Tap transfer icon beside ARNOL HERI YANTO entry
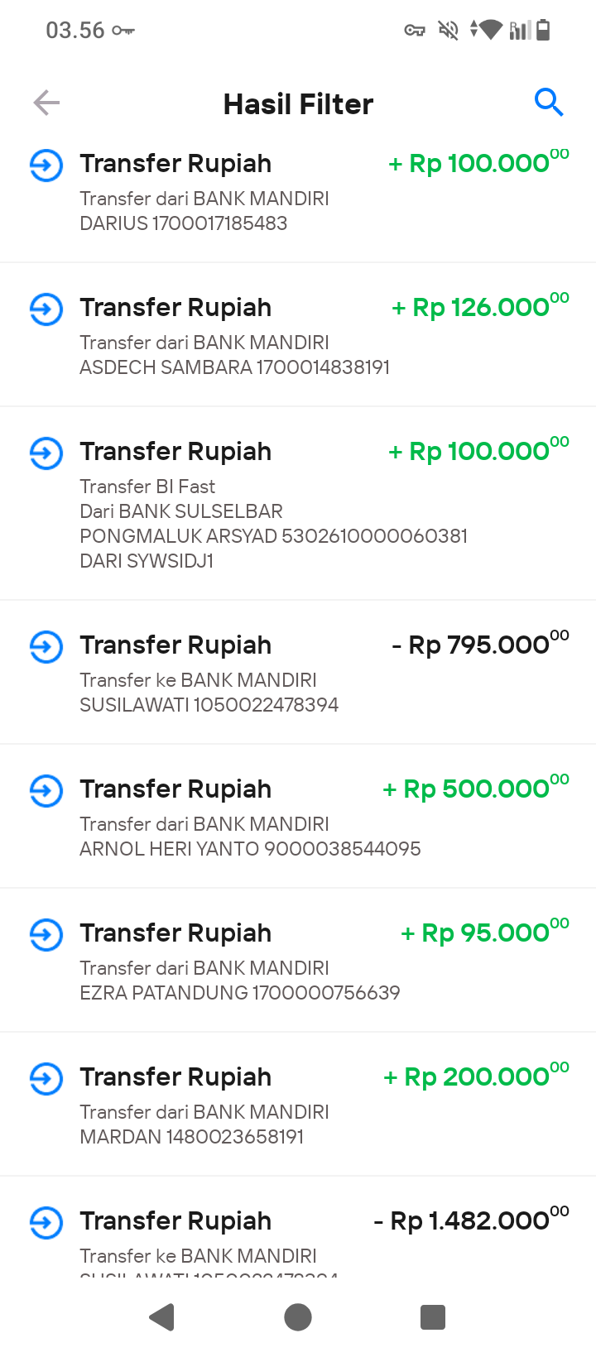Viewport: 596px width, 1357px height. click(46, 791)
